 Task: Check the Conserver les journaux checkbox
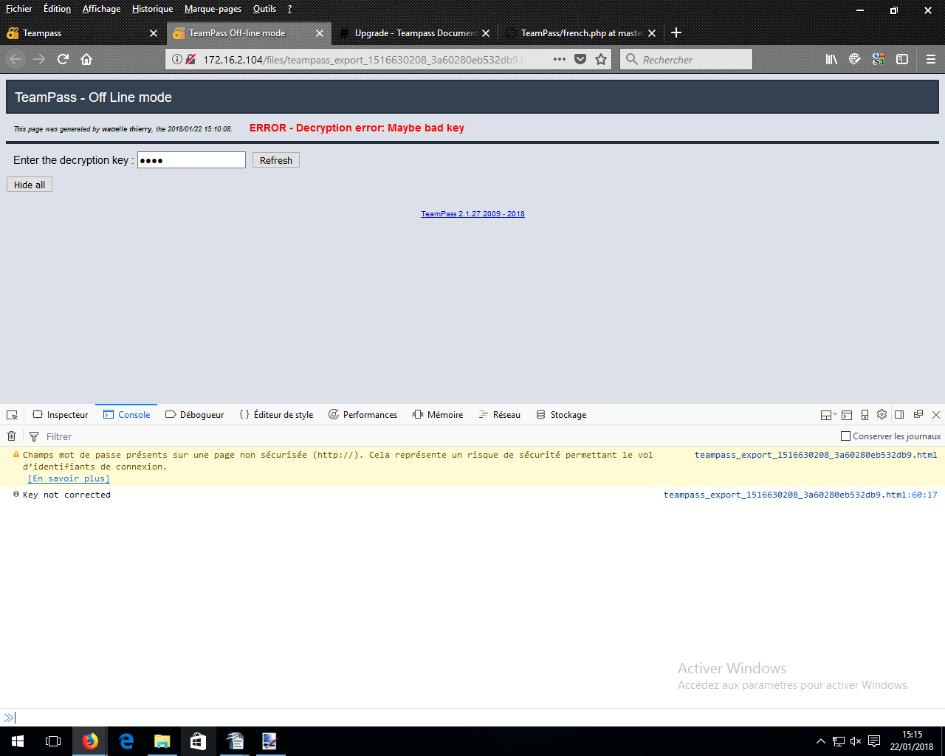[845, 436]
